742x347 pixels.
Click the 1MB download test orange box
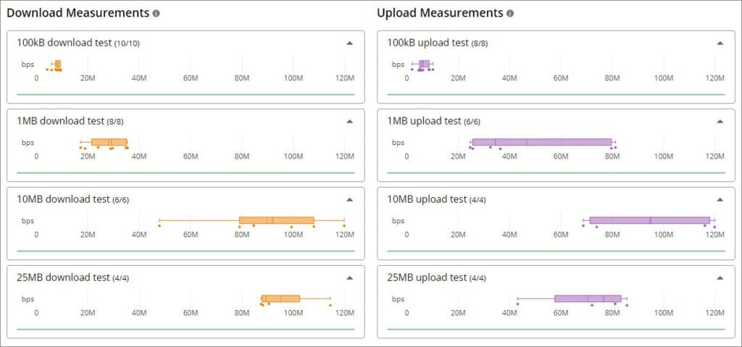coord(109,142)
